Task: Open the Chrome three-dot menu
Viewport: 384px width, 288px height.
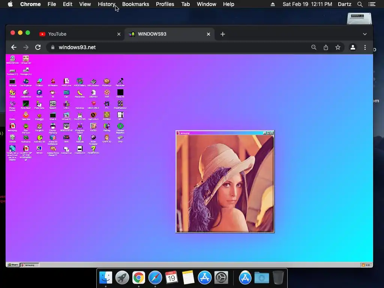Action: click(365, 47)
